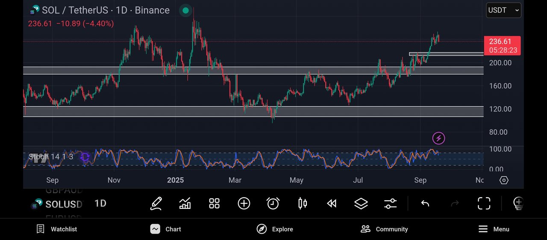The width and height of the screenshot is (547, 240).
Task: Click the 236.61 current price label
Action: (502, 46)
